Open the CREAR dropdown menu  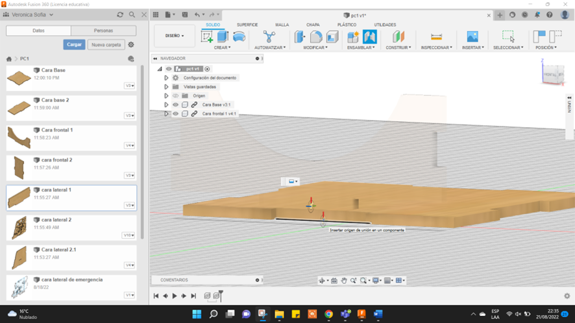click(222, 47)
